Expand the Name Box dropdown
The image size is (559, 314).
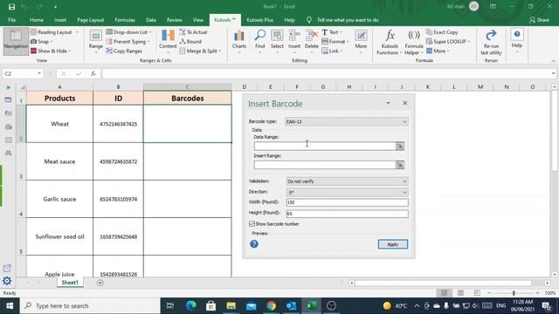(39, 73)
